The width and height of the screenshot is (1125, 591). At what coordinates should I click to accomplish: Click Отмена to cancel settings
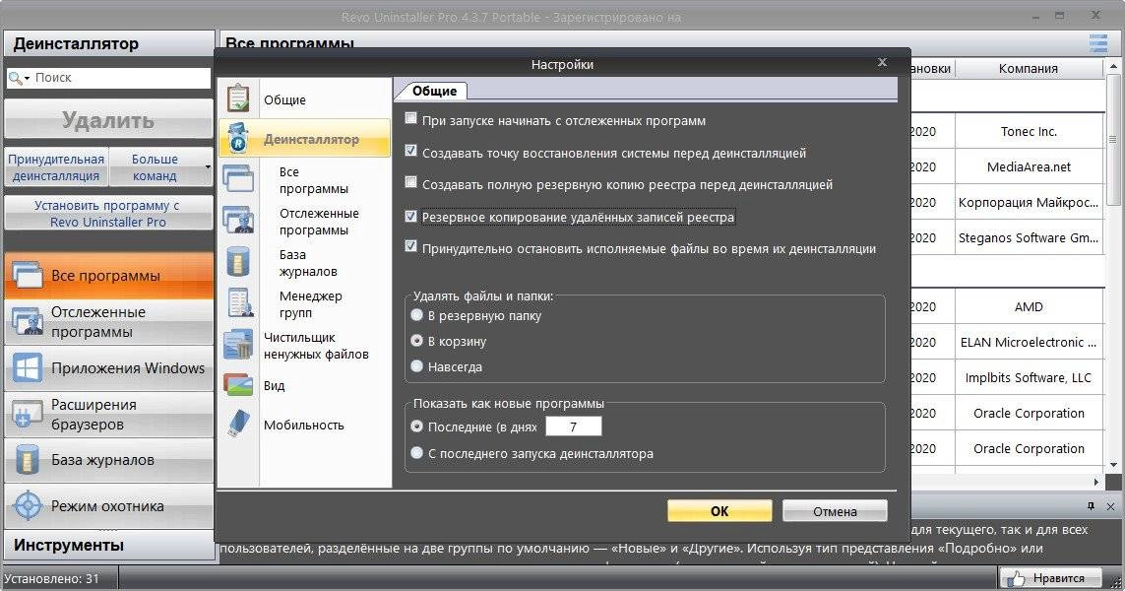(835, 511)
